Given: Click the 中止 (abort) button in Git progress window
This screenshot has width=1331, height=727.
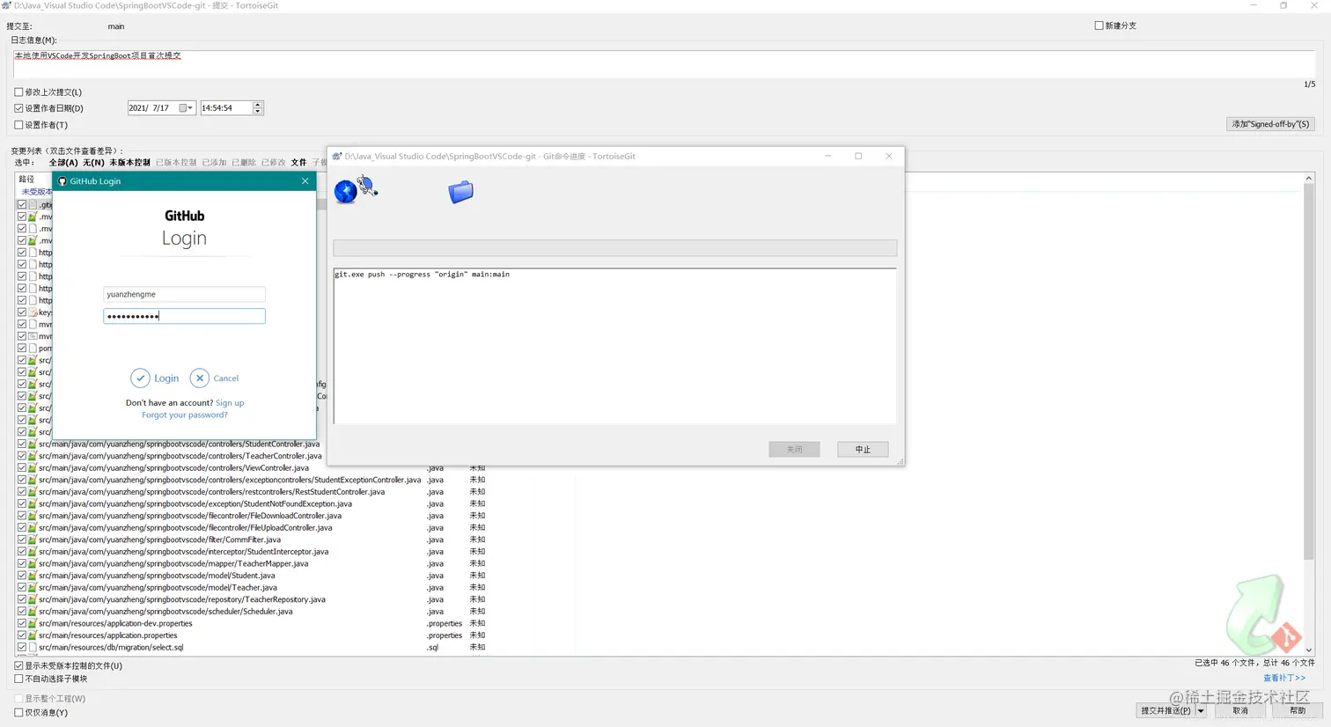Looking at the screenshot, I should [863, 450].
